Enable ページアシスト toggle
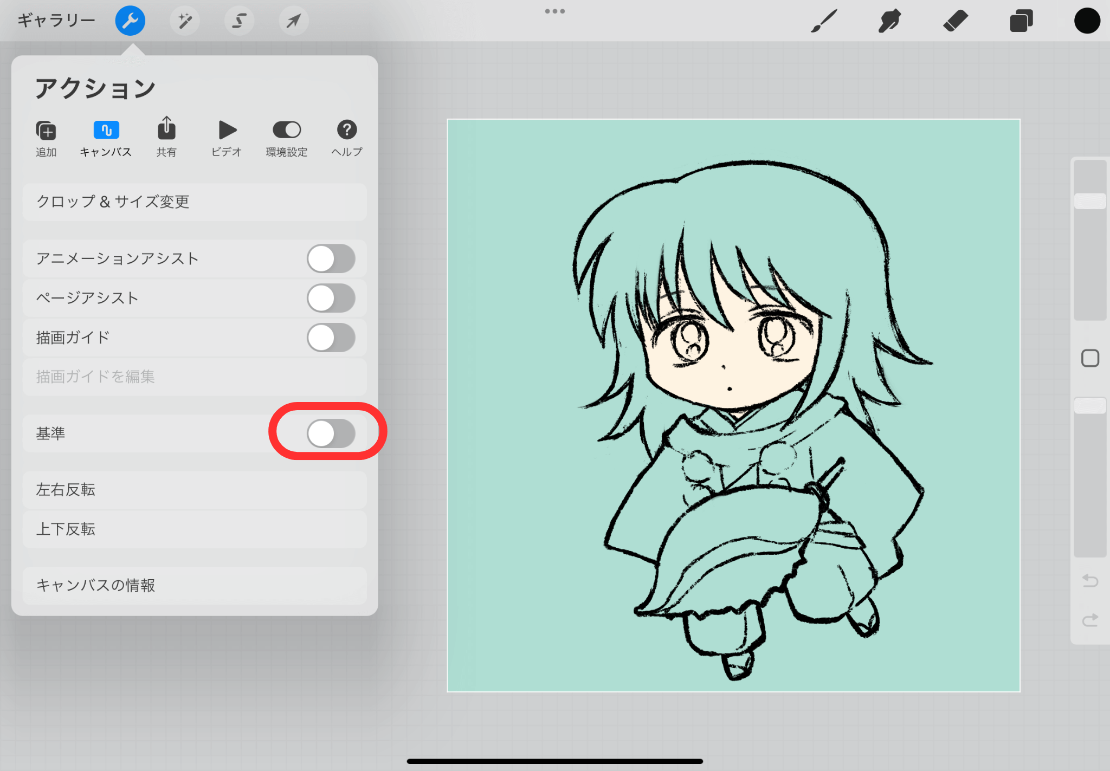Viewport: 1110px width, 771px height. click(x=331, y=298)
